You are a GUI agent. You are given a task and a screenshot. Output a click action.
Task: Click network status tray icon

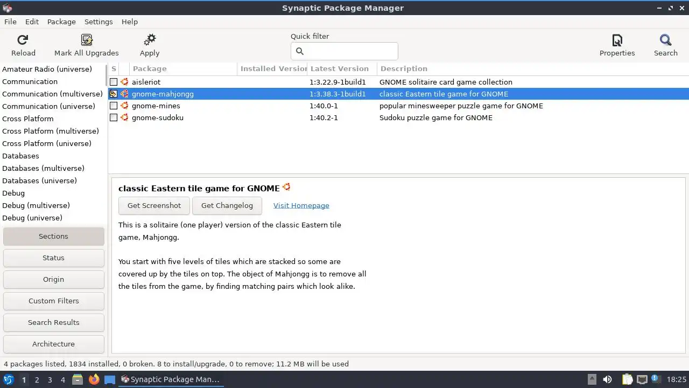coord(642,379)
